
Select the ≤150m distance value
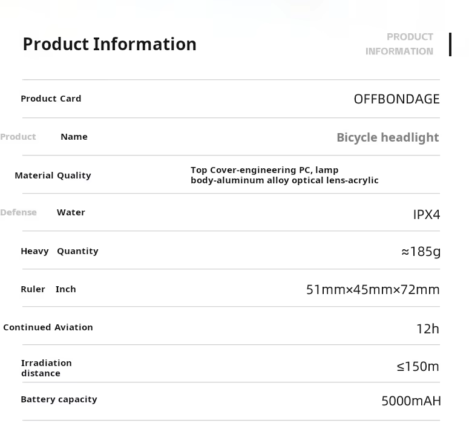pyautogui.click(x=418, y=367)
